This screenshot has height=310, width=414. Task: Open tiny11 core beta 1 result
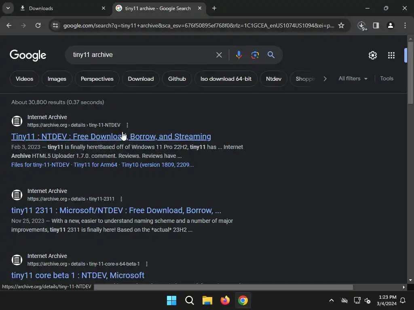click(78, 275)
